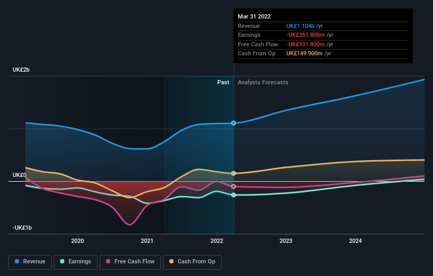Toggle the Revenue legend button

pos(30,262)
